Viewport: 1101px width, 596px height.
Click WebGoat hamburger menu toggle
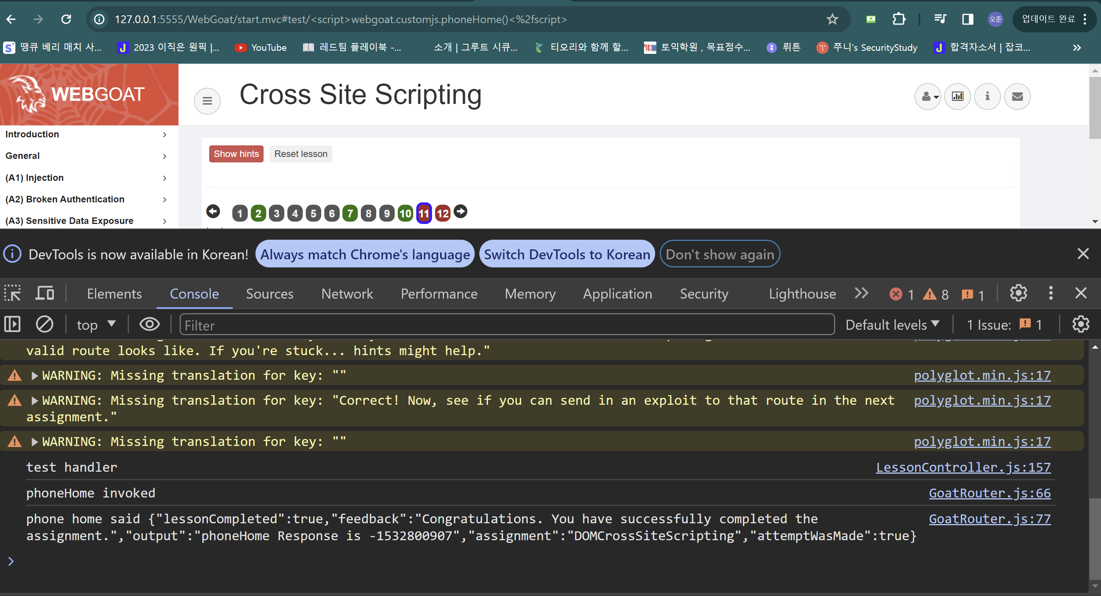click(x=207, y=101)
